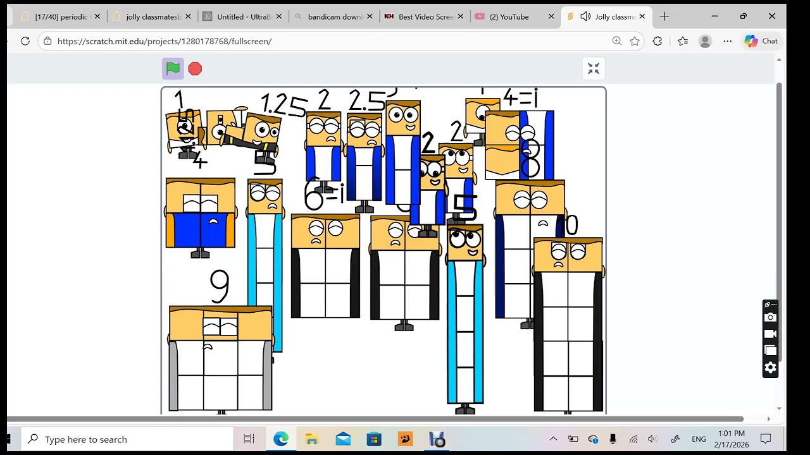Close the 'Best Video Scree' tab
Viewport: 810px width, 455px height.
pyautogui.click(x=461, y=17)
